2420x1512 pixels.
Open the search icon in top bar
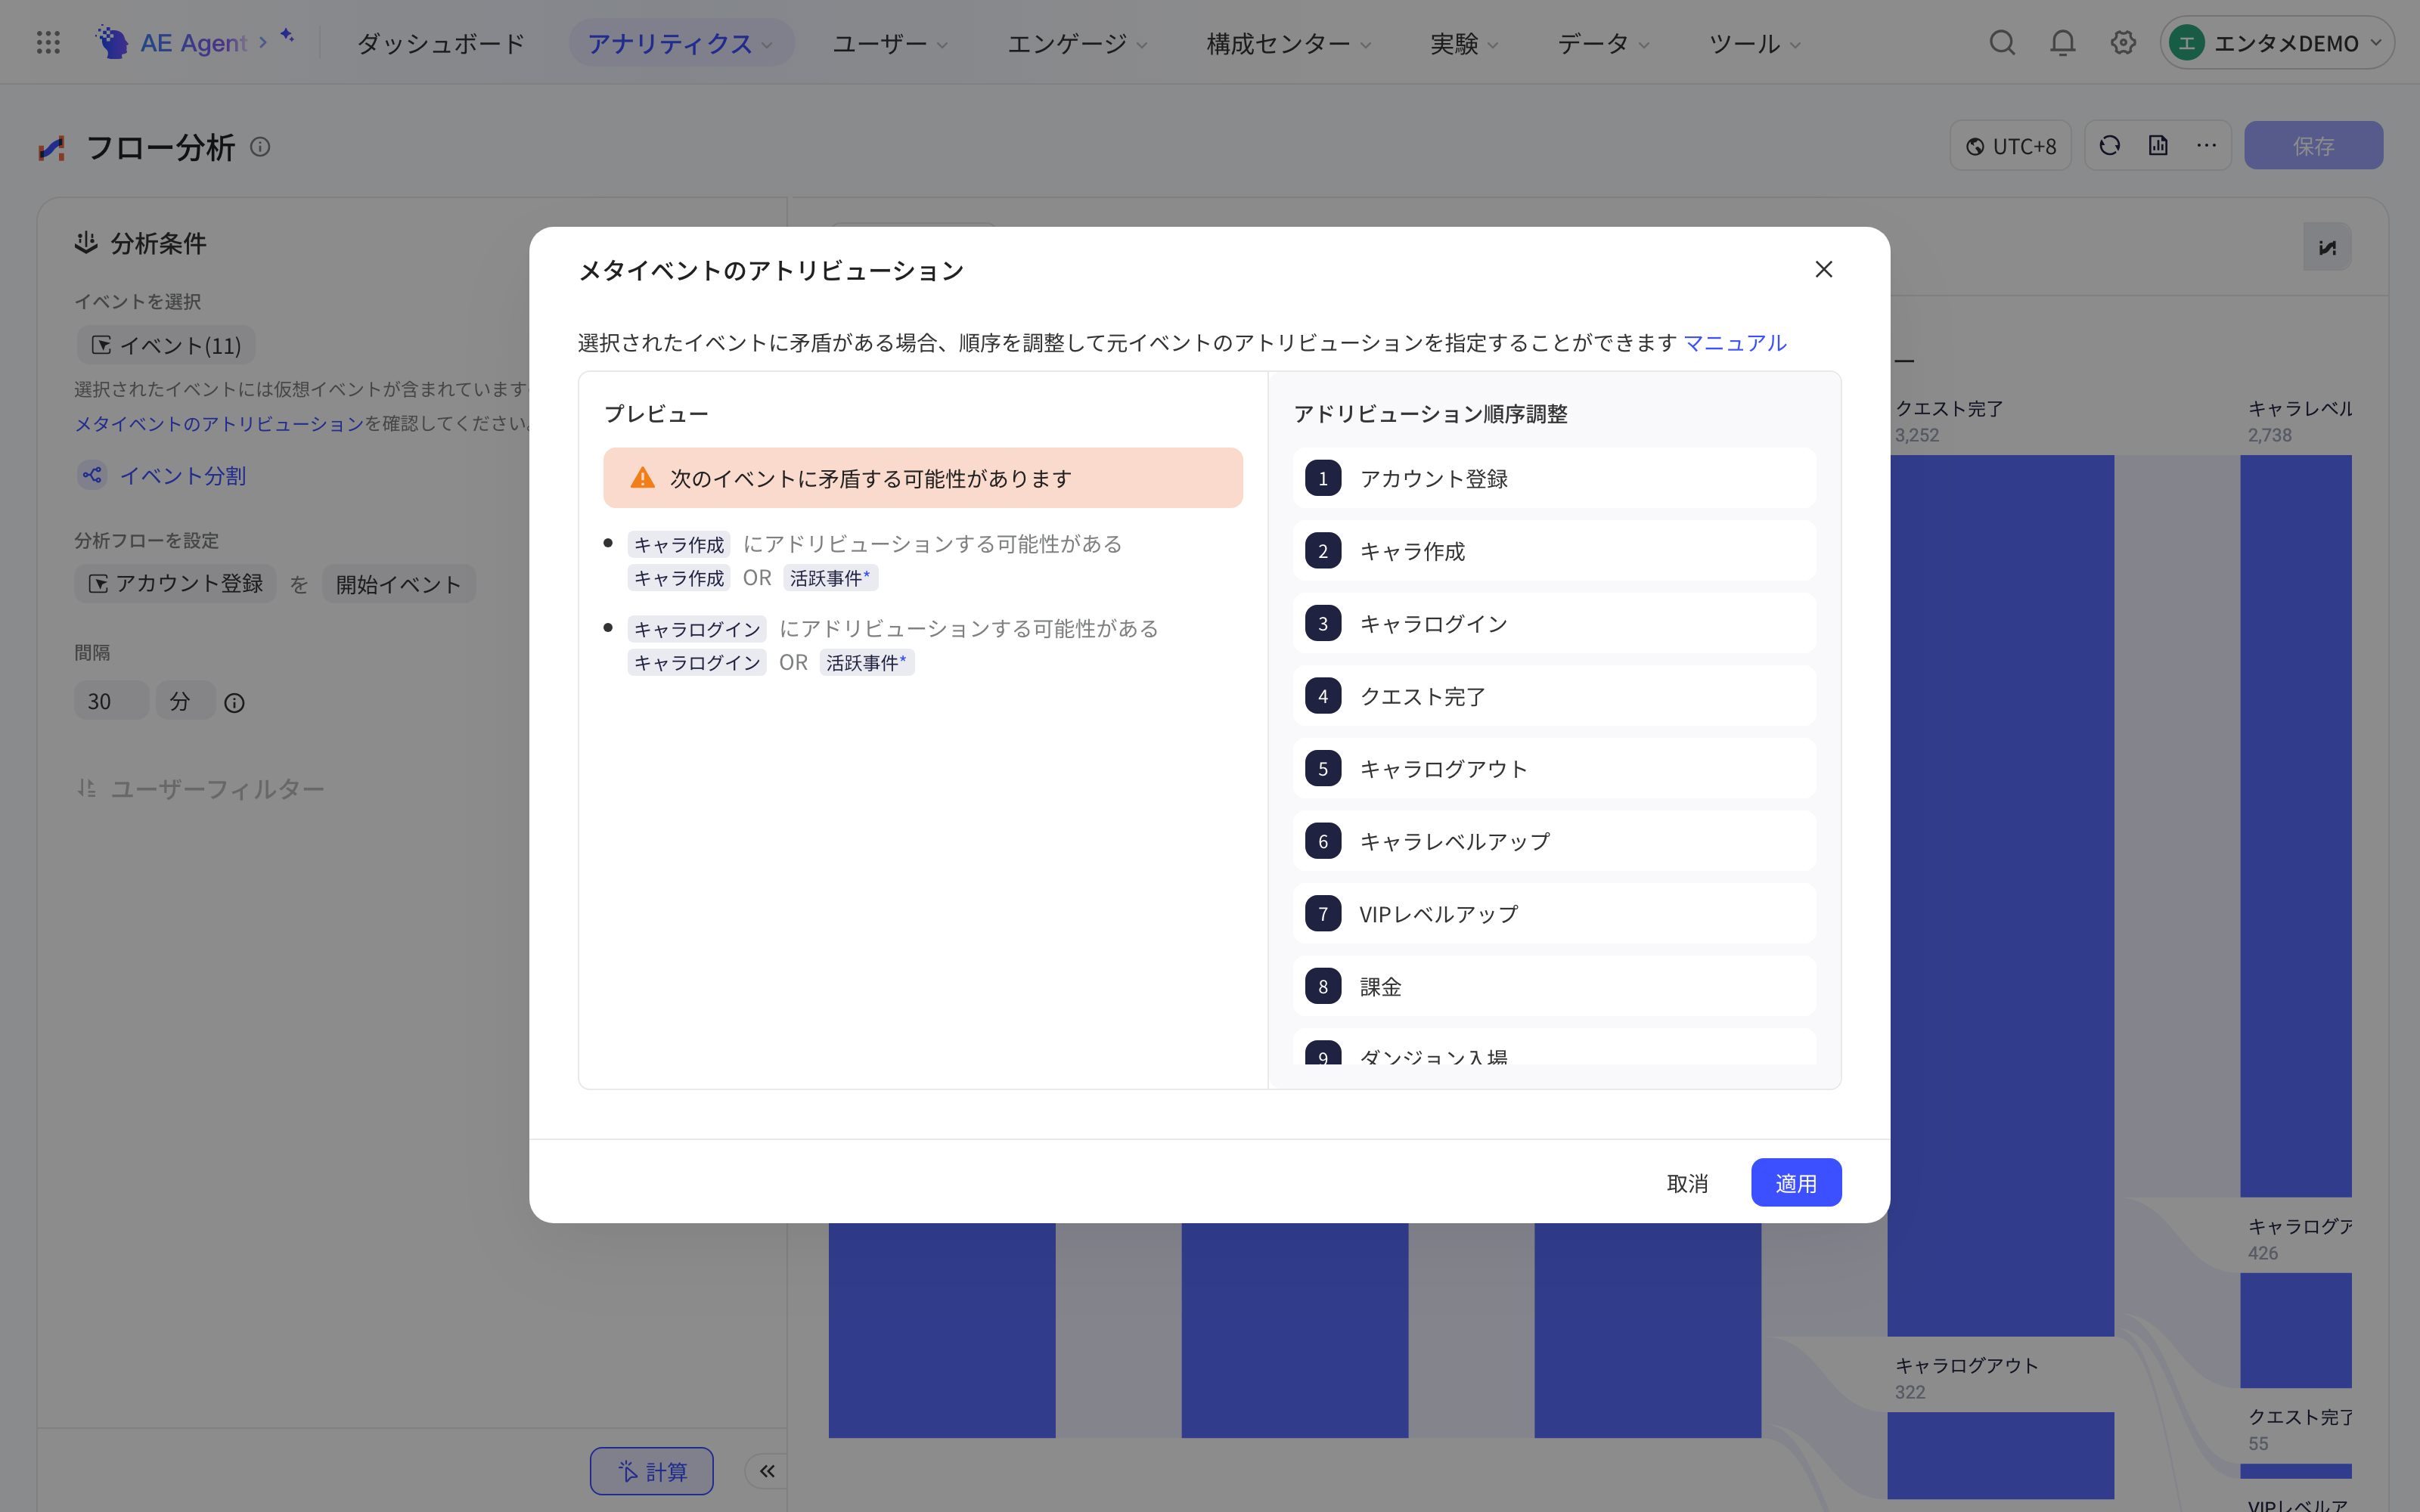point(2002,43)
